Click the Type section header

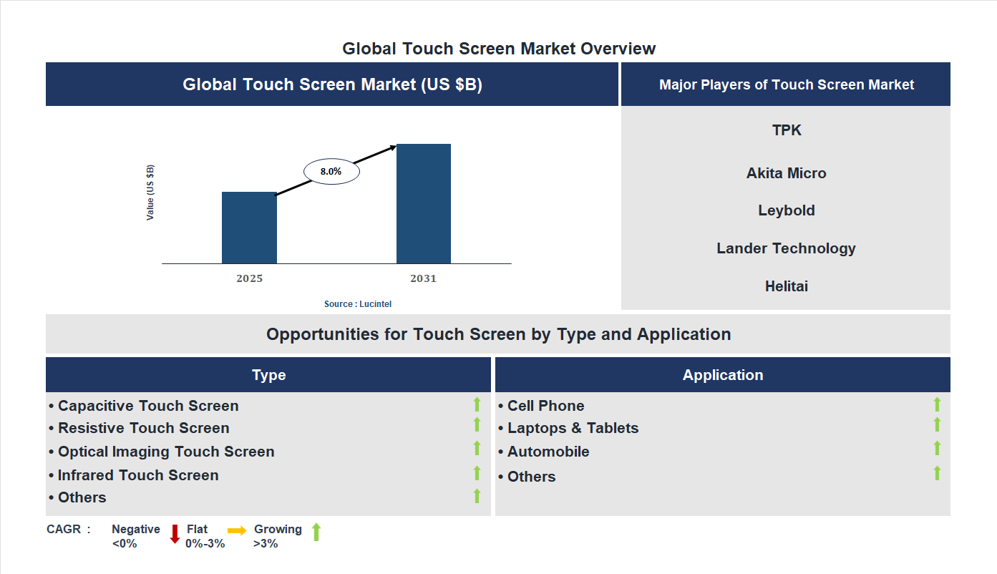tap(268, 374)
